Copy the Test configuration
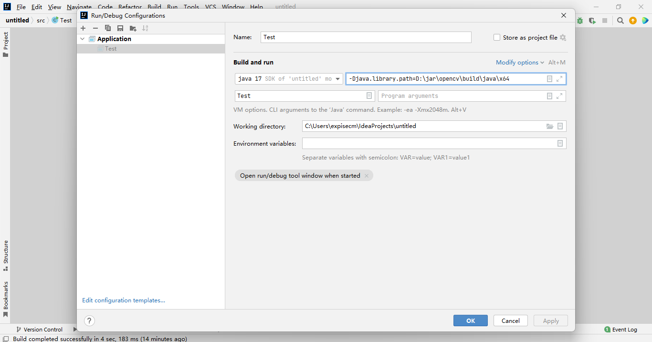The width and height of the screenshot is (652, 342). click(107, 28)
